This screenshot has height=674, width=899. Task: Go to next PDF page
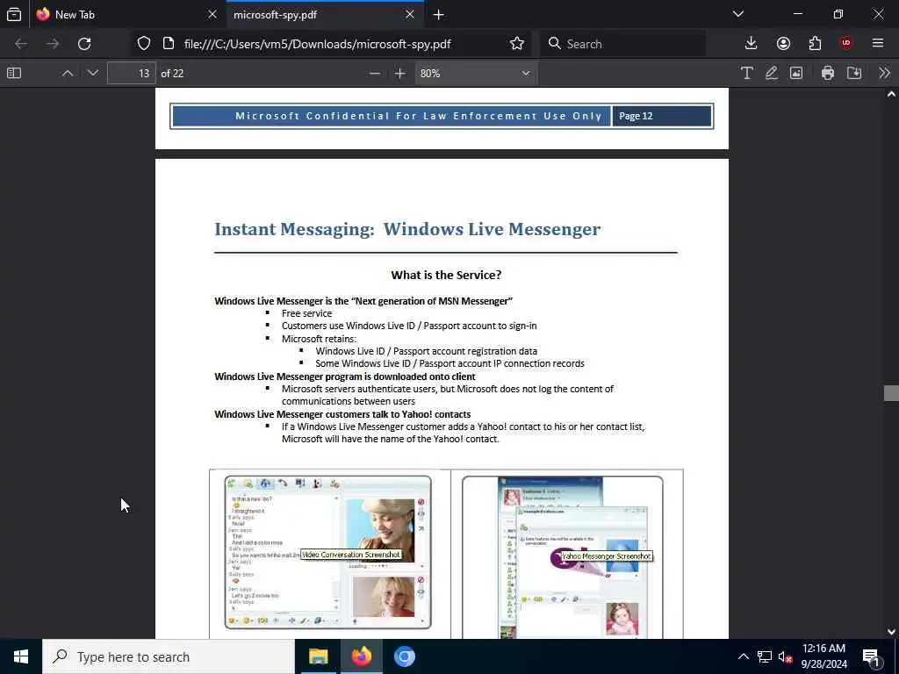tap(93, 74)
